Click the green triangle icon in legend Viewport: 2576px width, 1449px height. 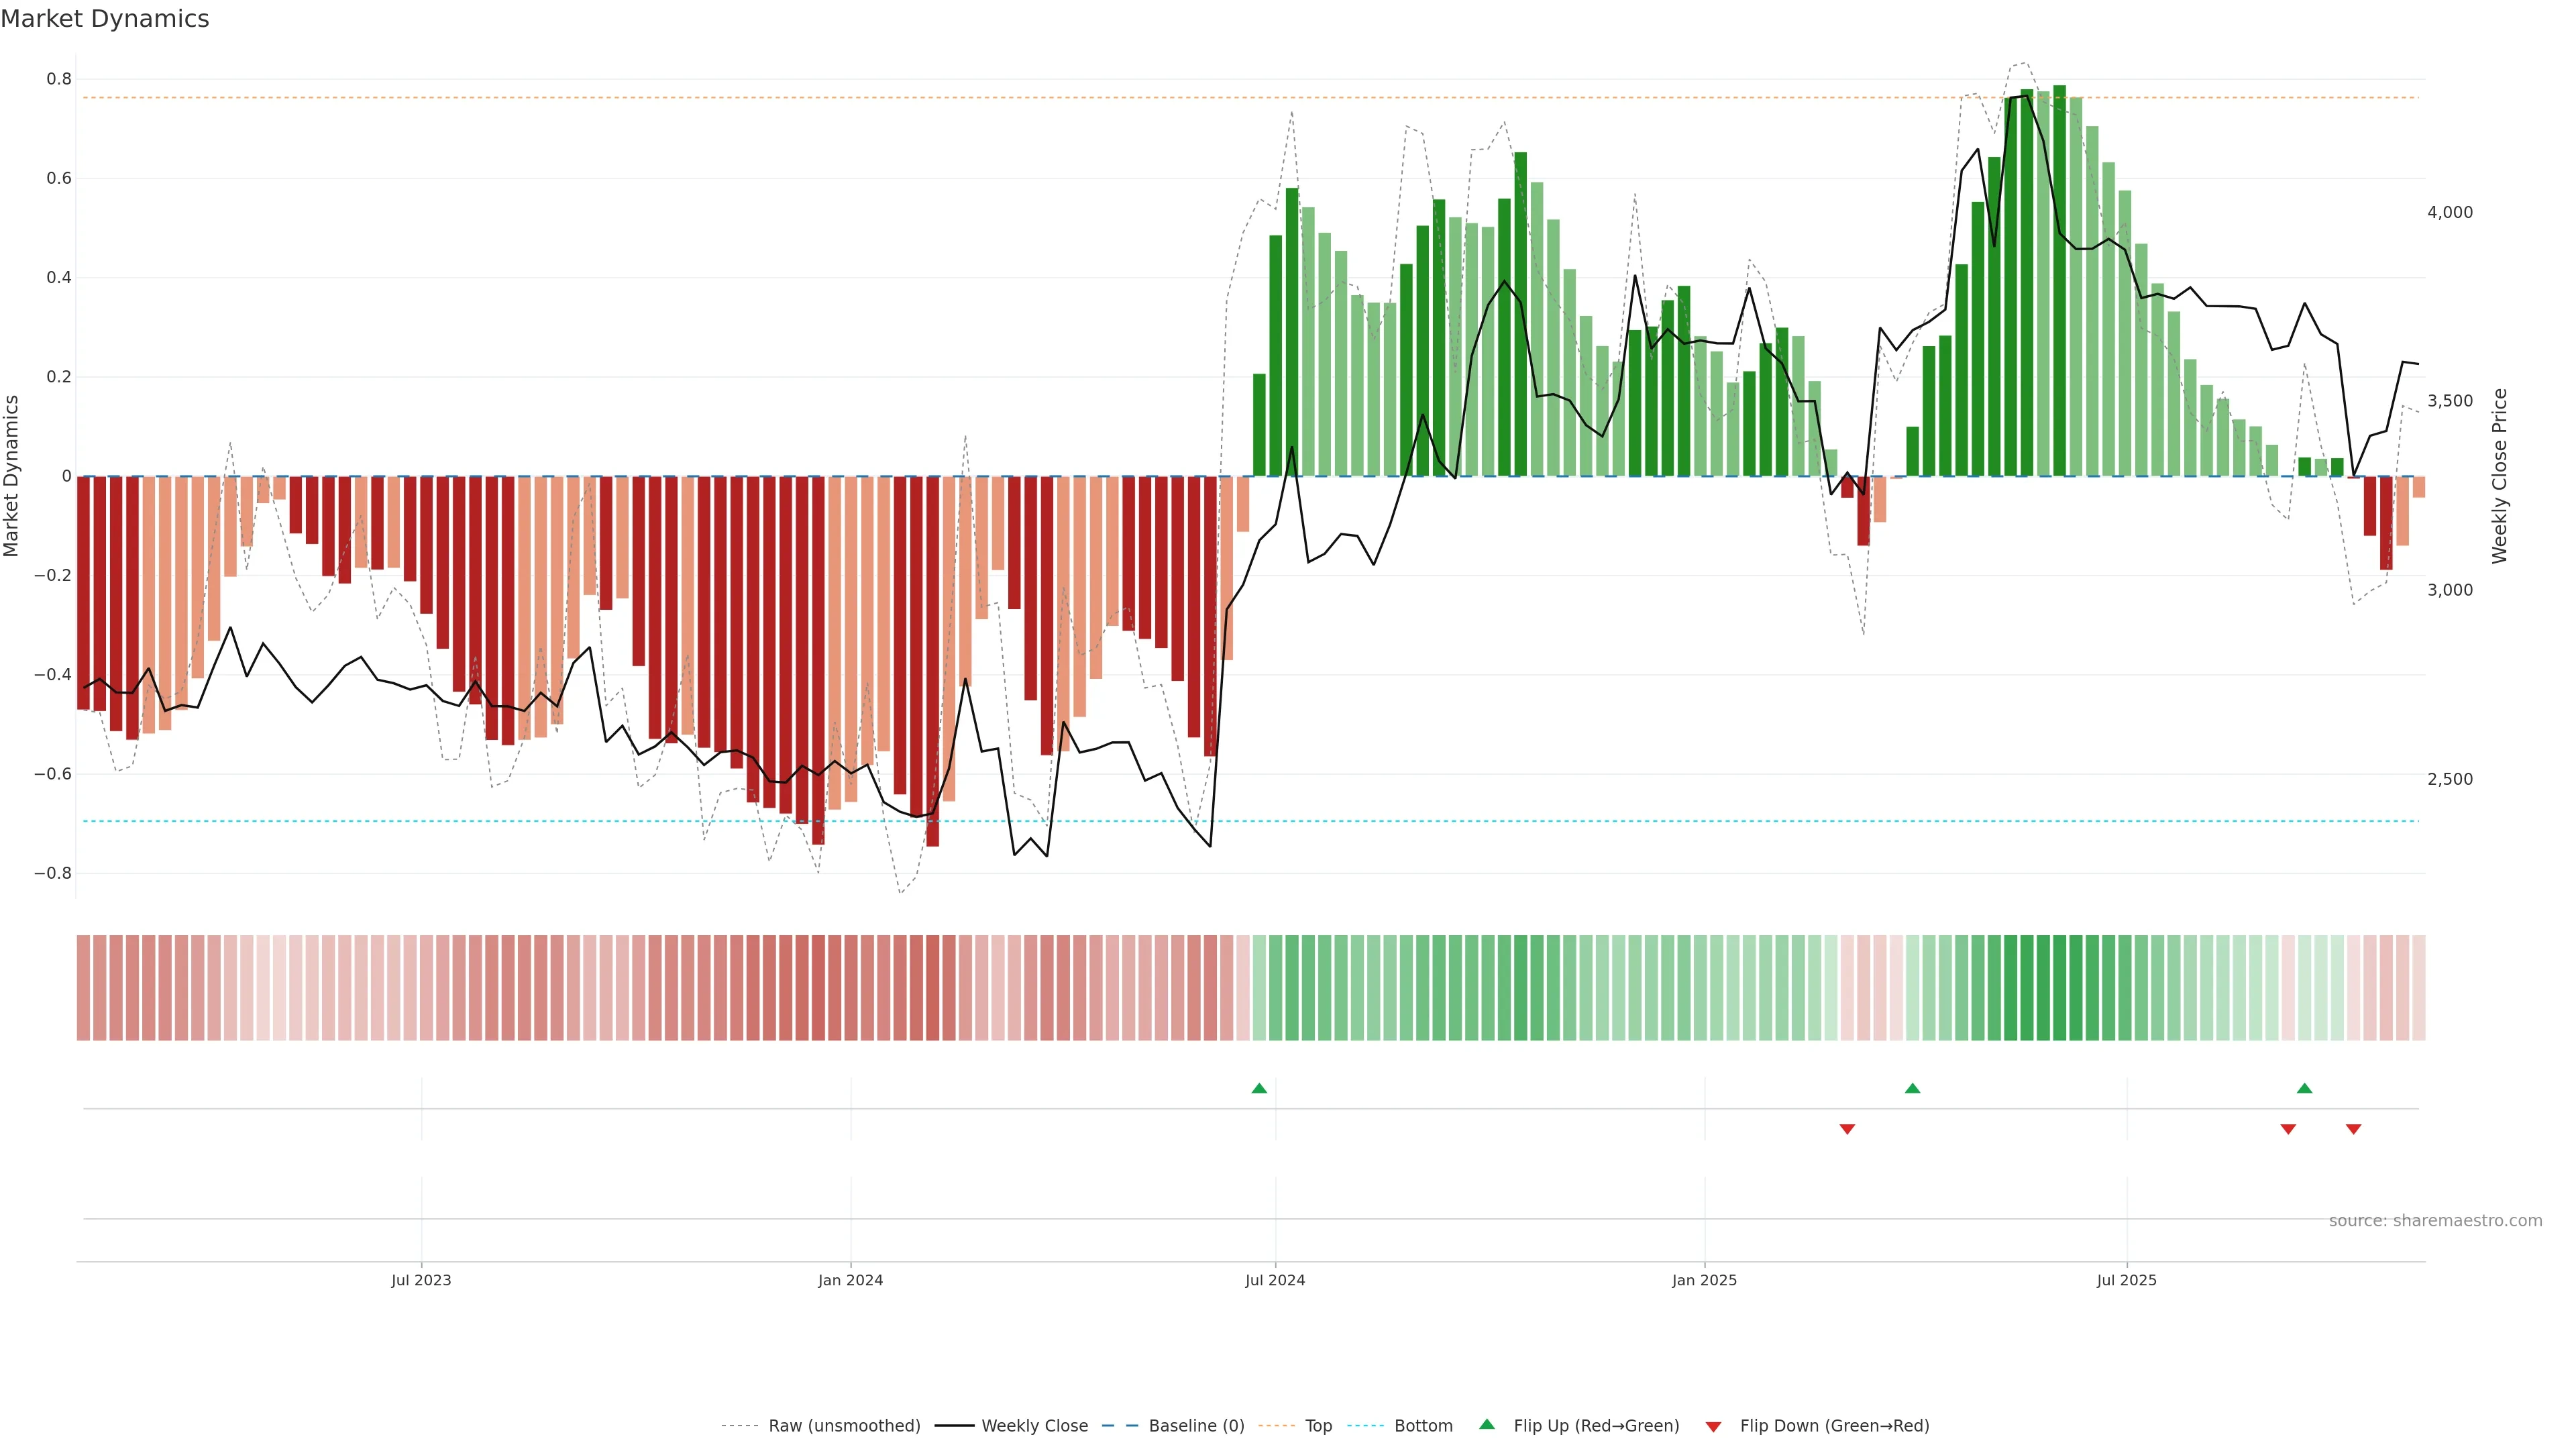pyautogui.click(x=1487, y=1424)
